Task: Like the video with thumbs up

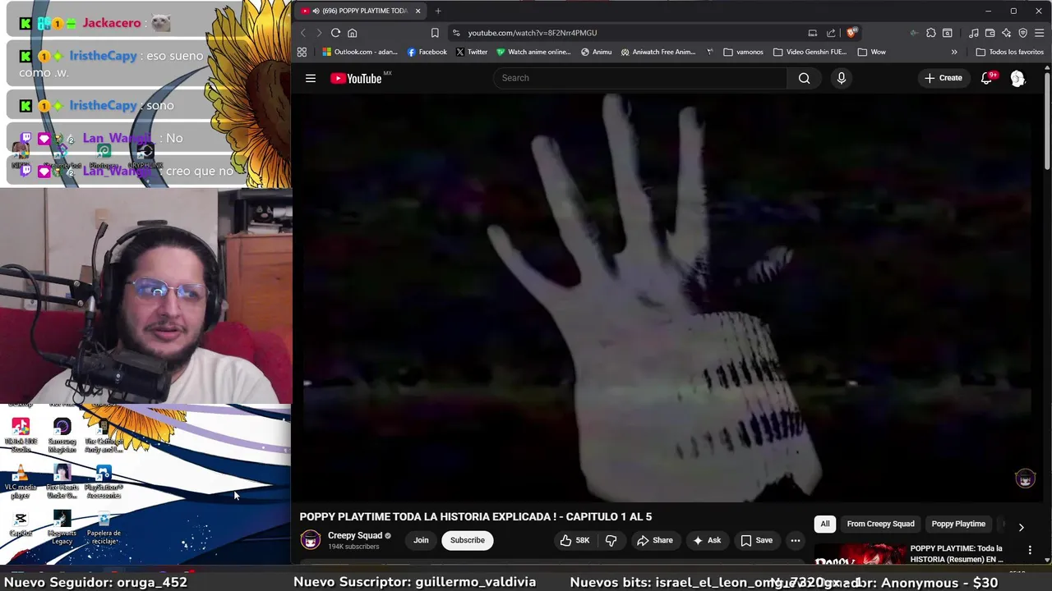Action: [574, 540]
